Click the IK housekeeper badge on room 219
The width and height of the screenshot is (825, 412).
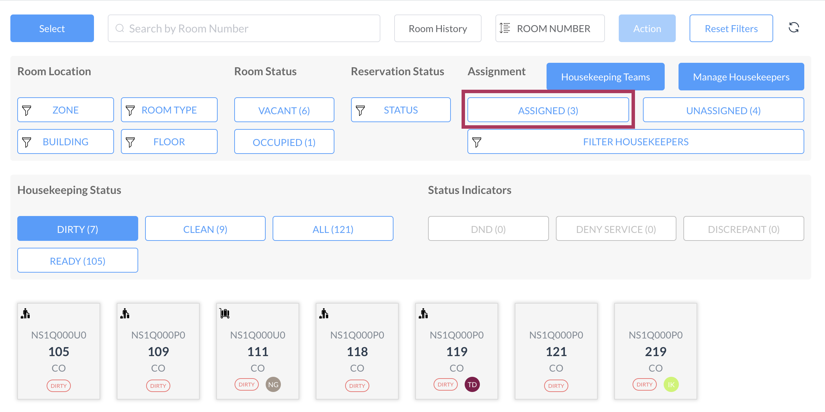pos(671,384)
